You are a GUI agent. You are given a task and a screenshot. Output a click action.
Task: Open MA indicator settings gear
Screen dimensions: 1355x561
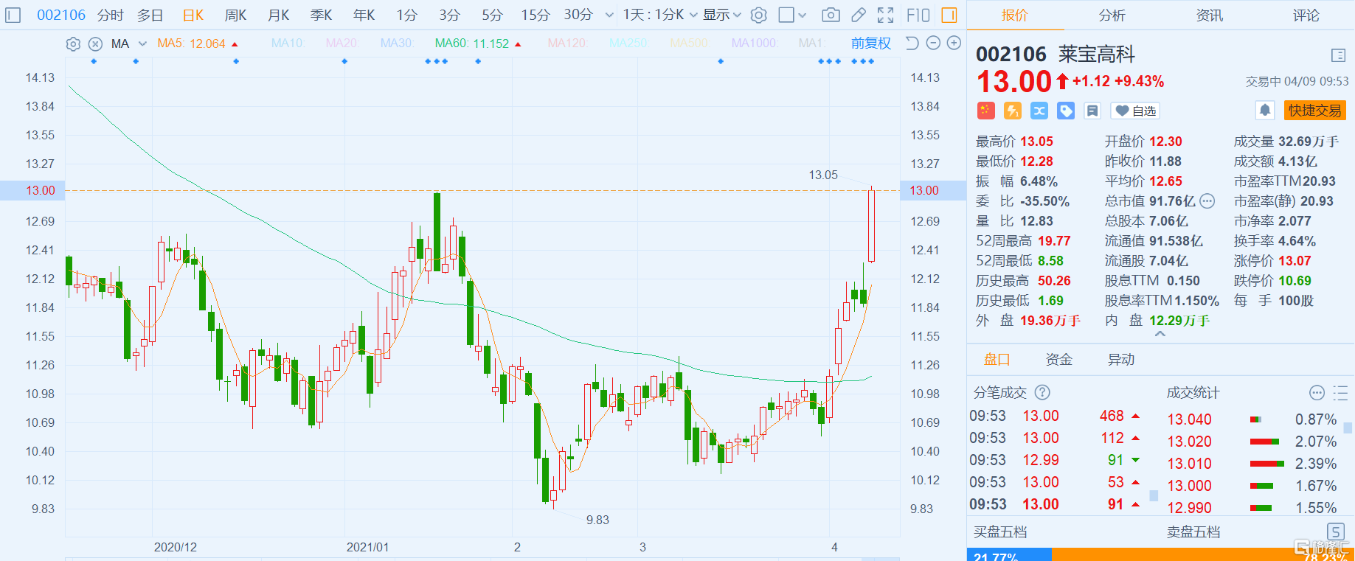tap(73, 44)
